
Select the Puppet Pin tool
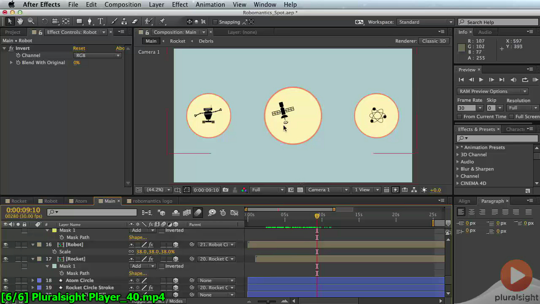[x=162, y=22]
